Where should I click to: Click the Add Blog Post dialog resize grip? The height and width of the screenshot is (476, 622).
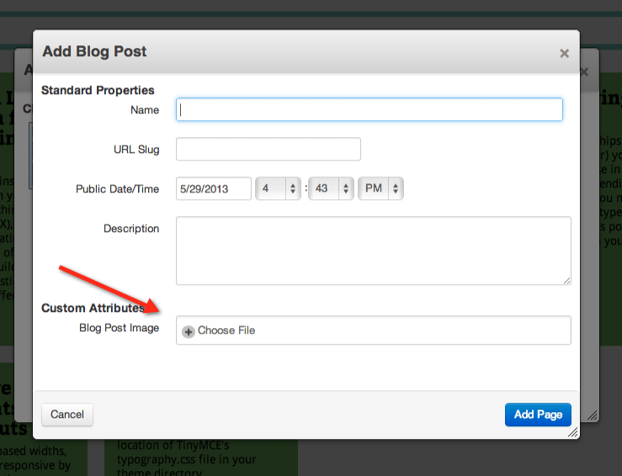(572, 432)
